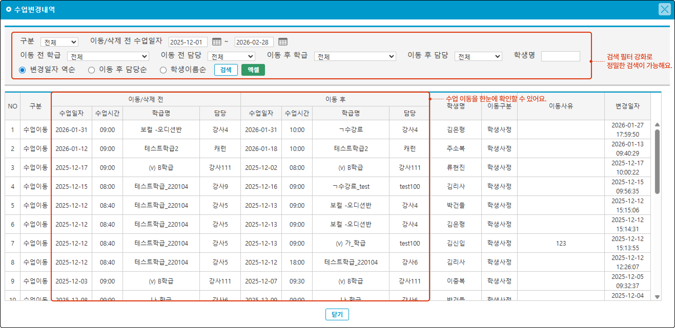
Task: Open the 이동 전 학급 dropdown
Action: [108, 57]
